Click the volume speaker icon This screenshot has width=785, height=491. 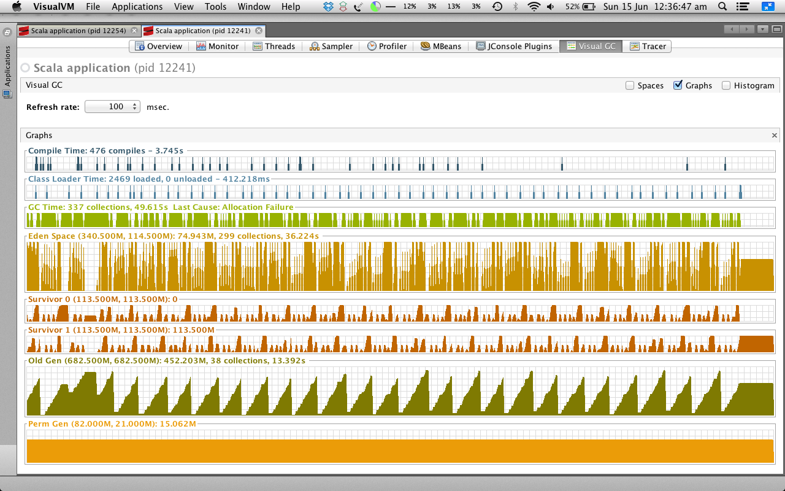tap(550, 7)
